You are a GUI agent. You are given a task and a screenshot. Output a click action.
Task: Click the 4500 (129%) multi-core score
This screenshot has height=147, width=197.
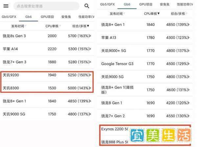(x=177, y=64)
